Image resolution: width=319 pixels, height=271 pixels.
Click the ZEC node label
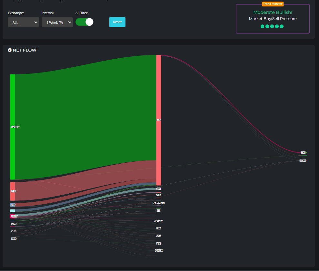point(303,153)
